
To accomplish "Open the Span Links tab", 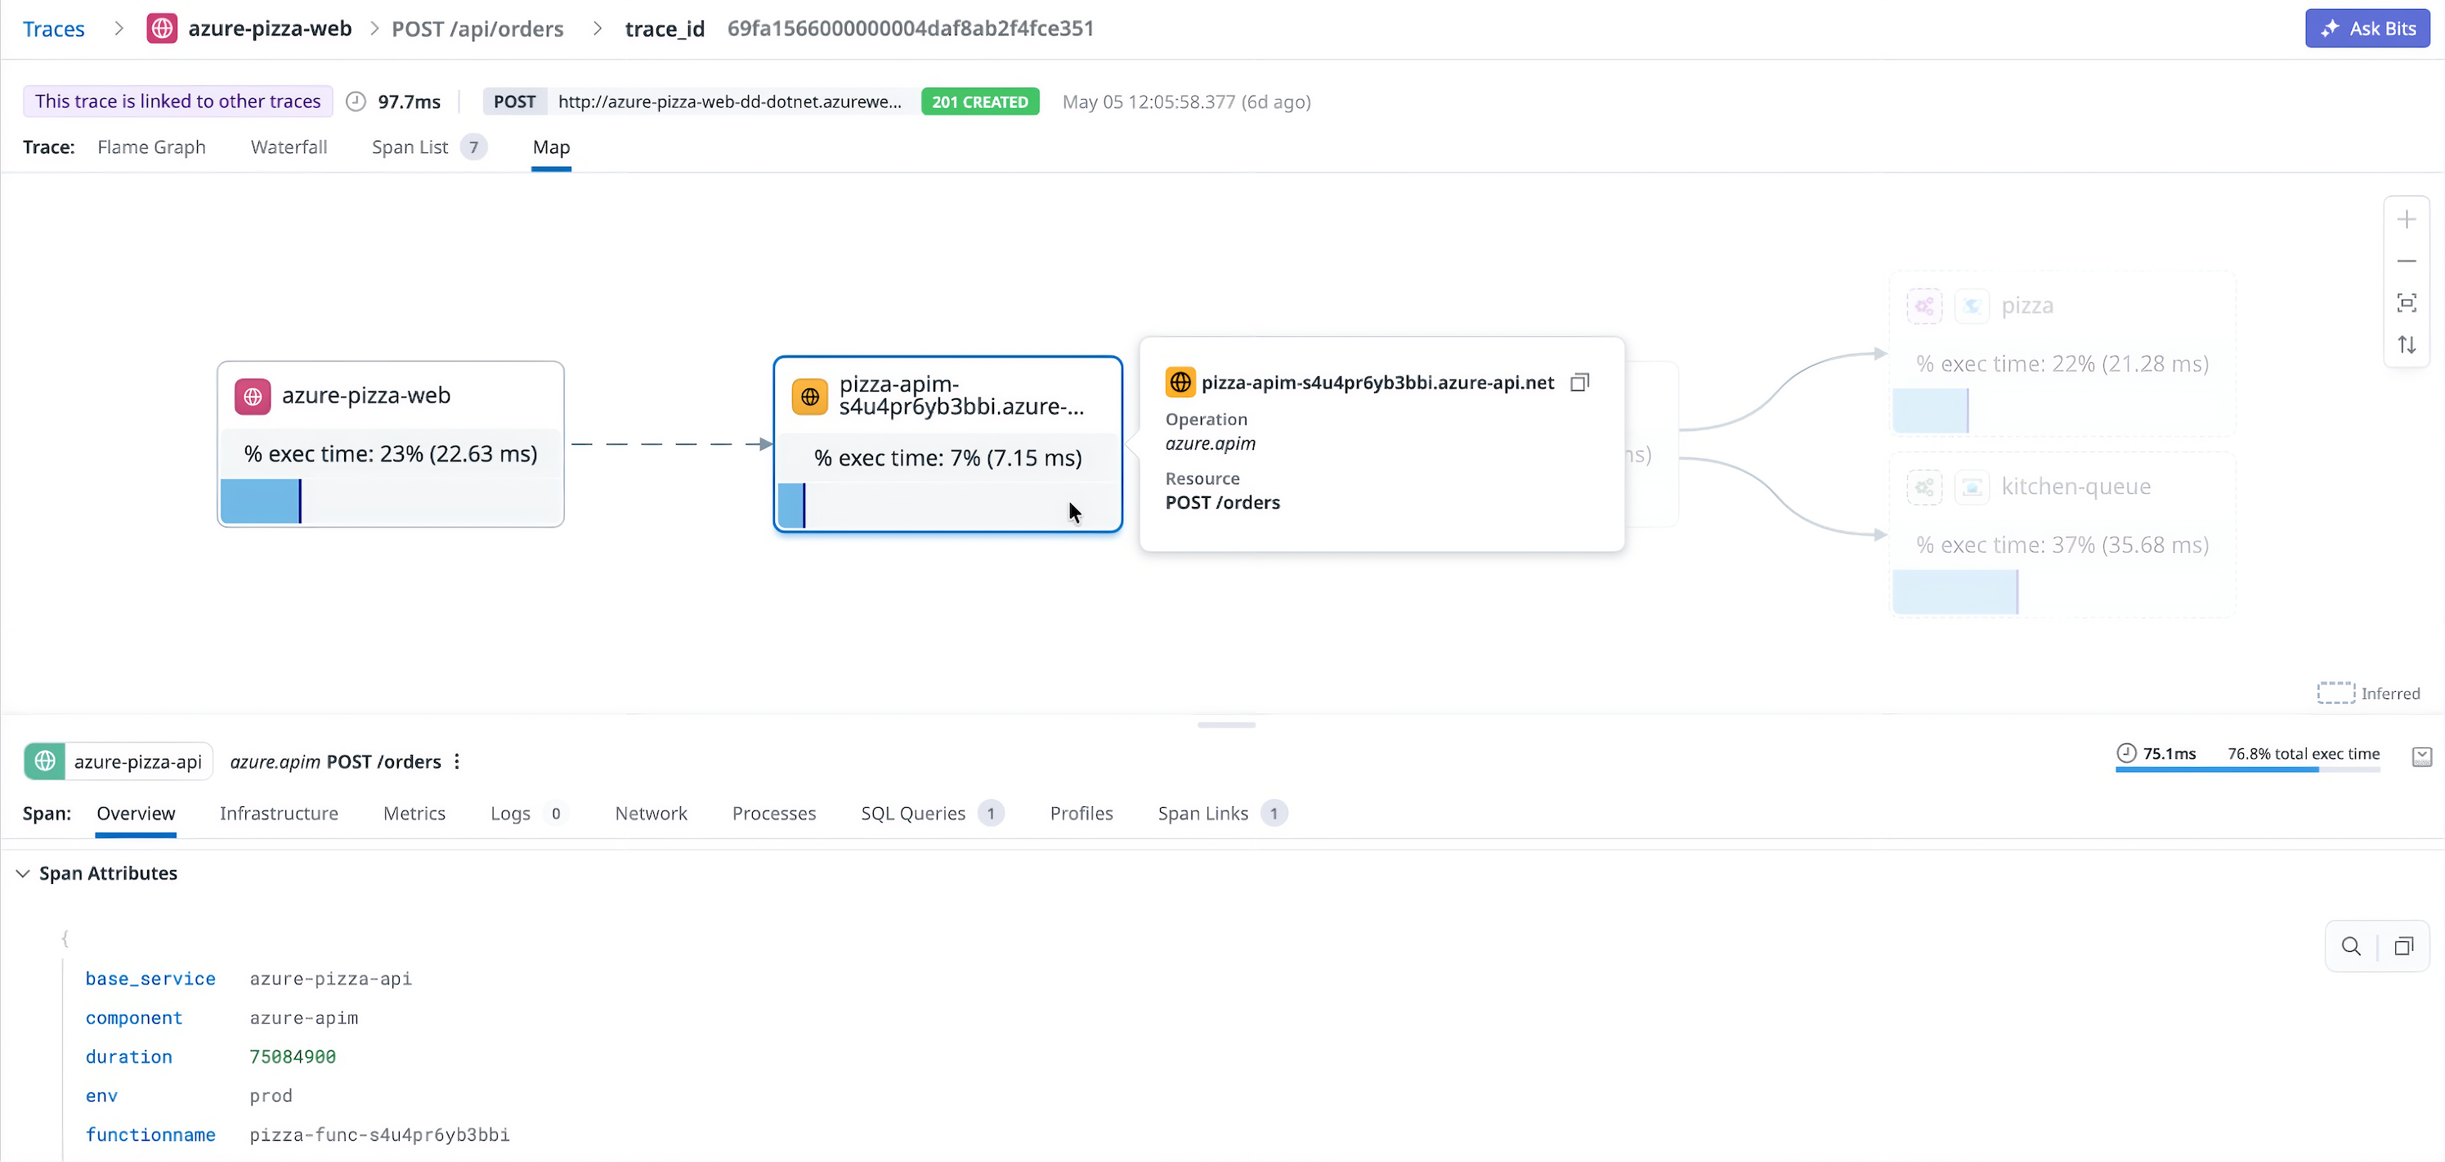I will 1223,814.
